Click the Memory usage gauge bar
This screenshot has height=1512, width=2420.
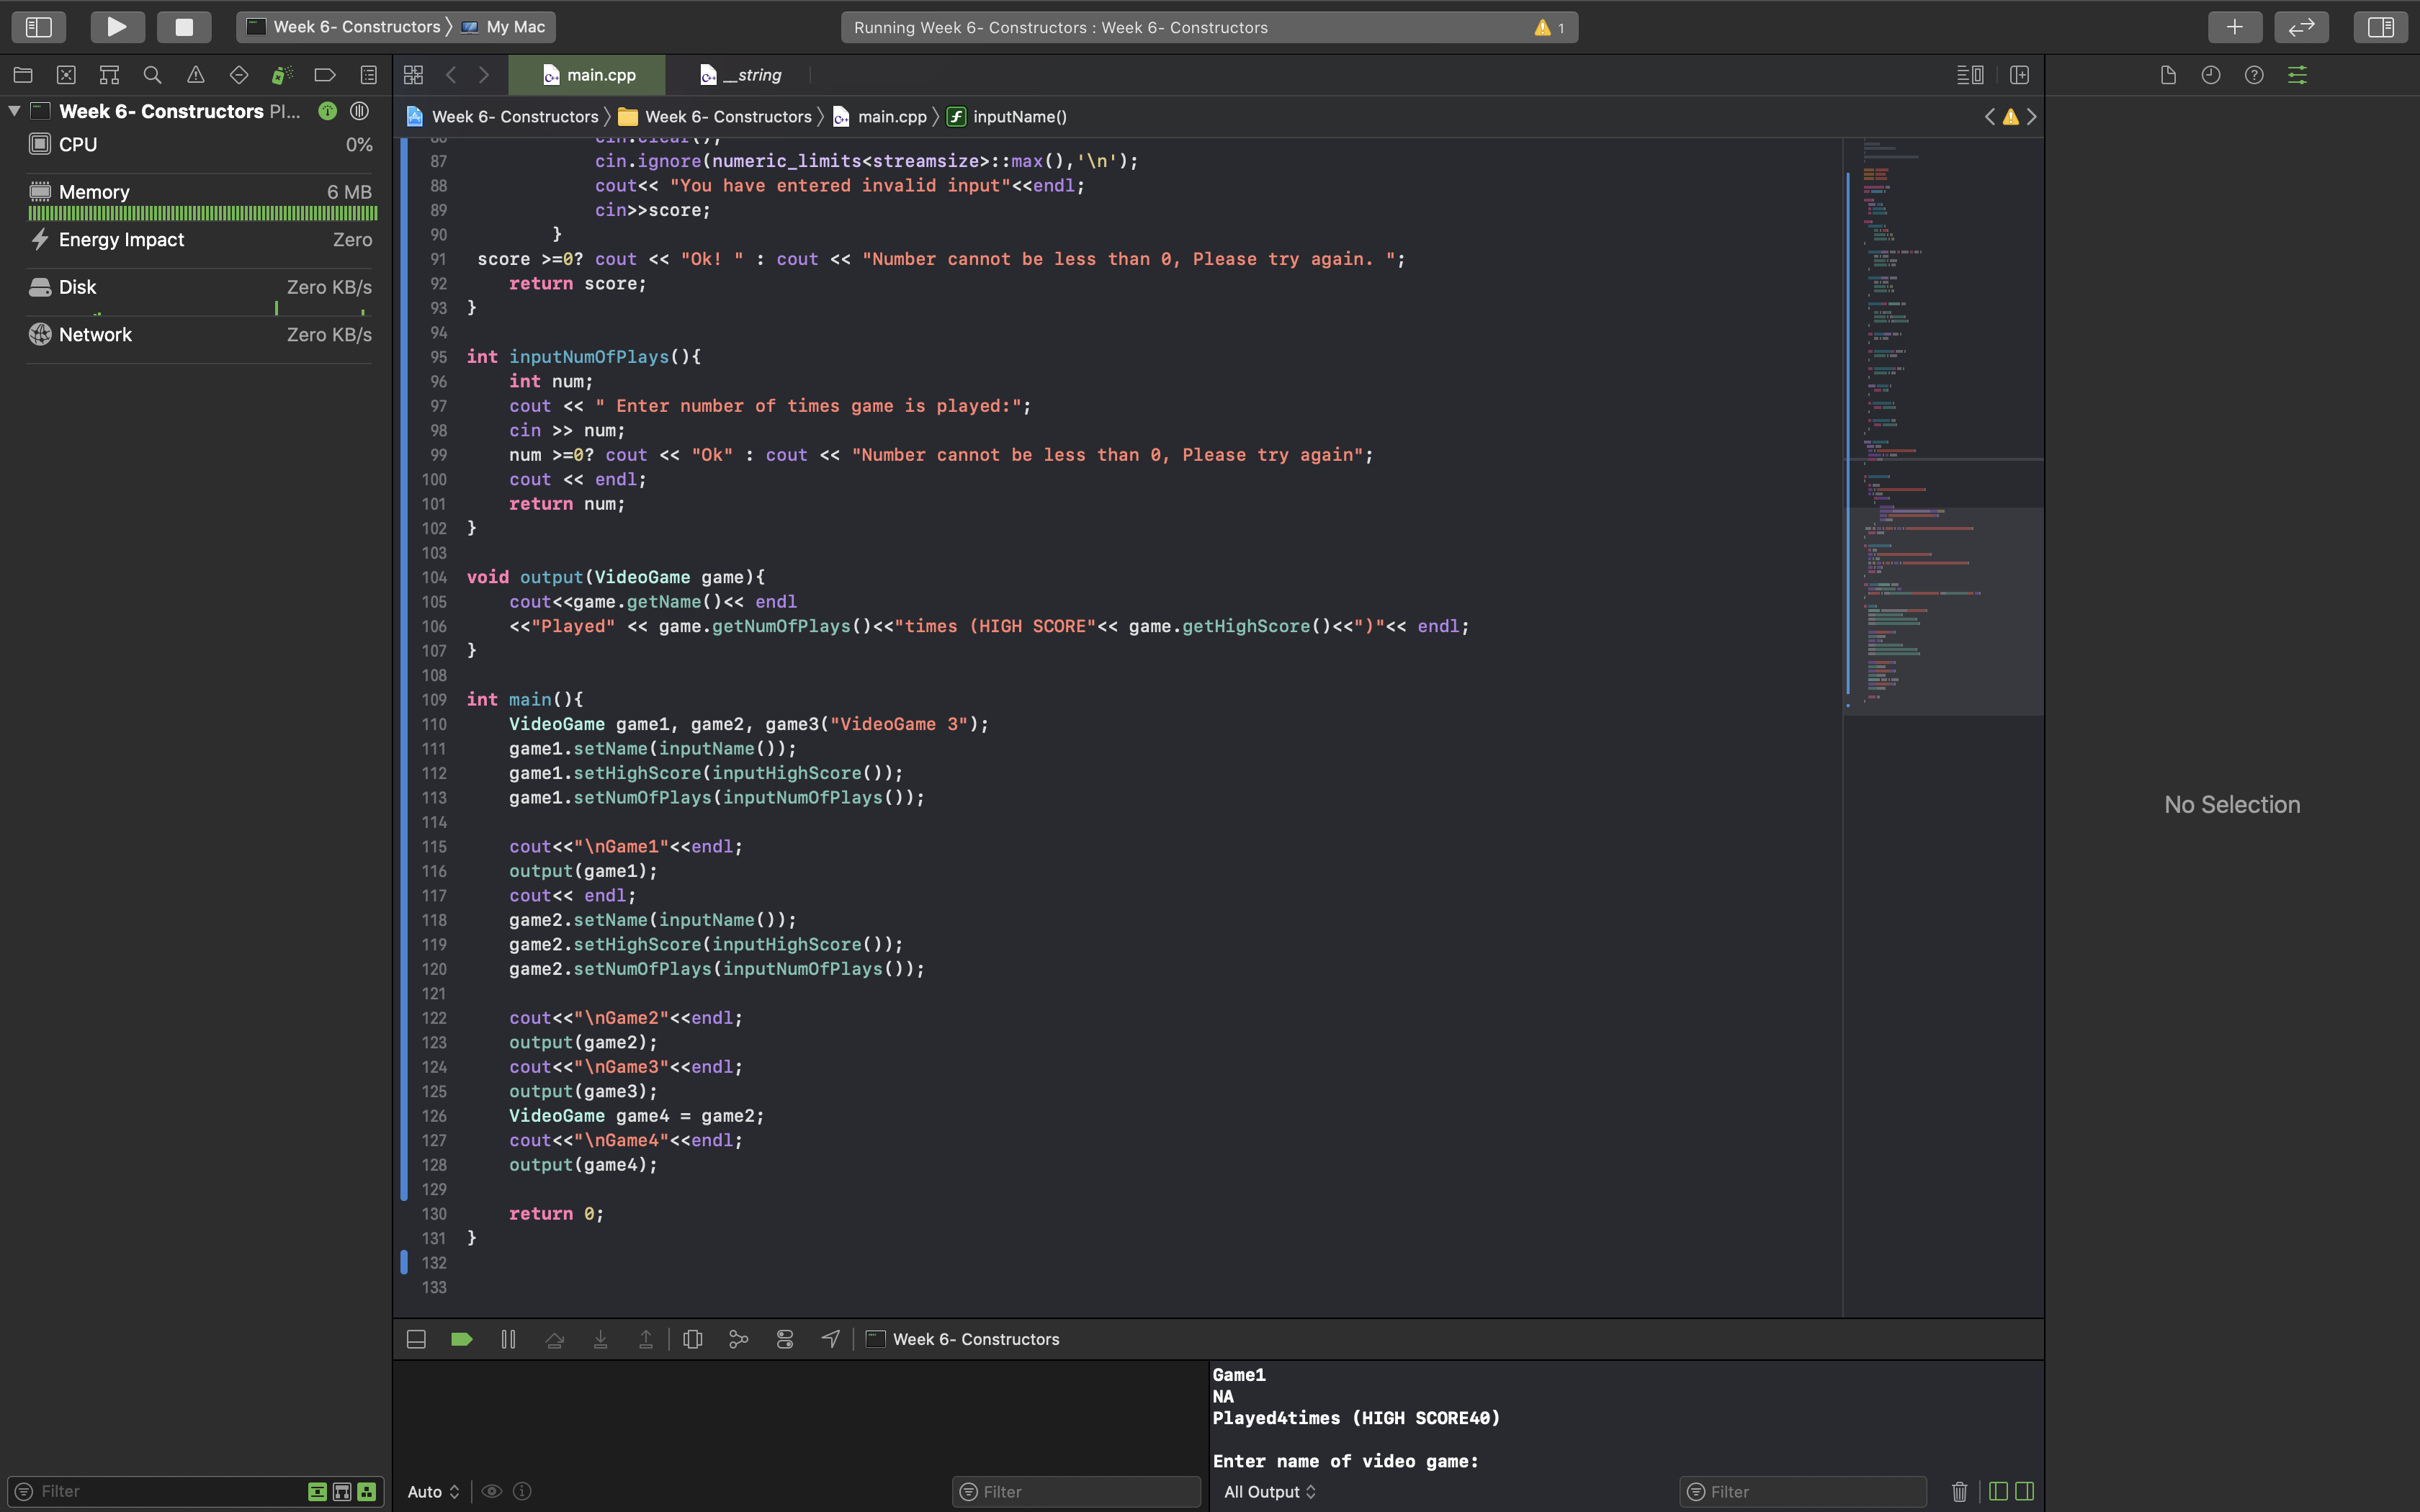[x=200, y=213]
